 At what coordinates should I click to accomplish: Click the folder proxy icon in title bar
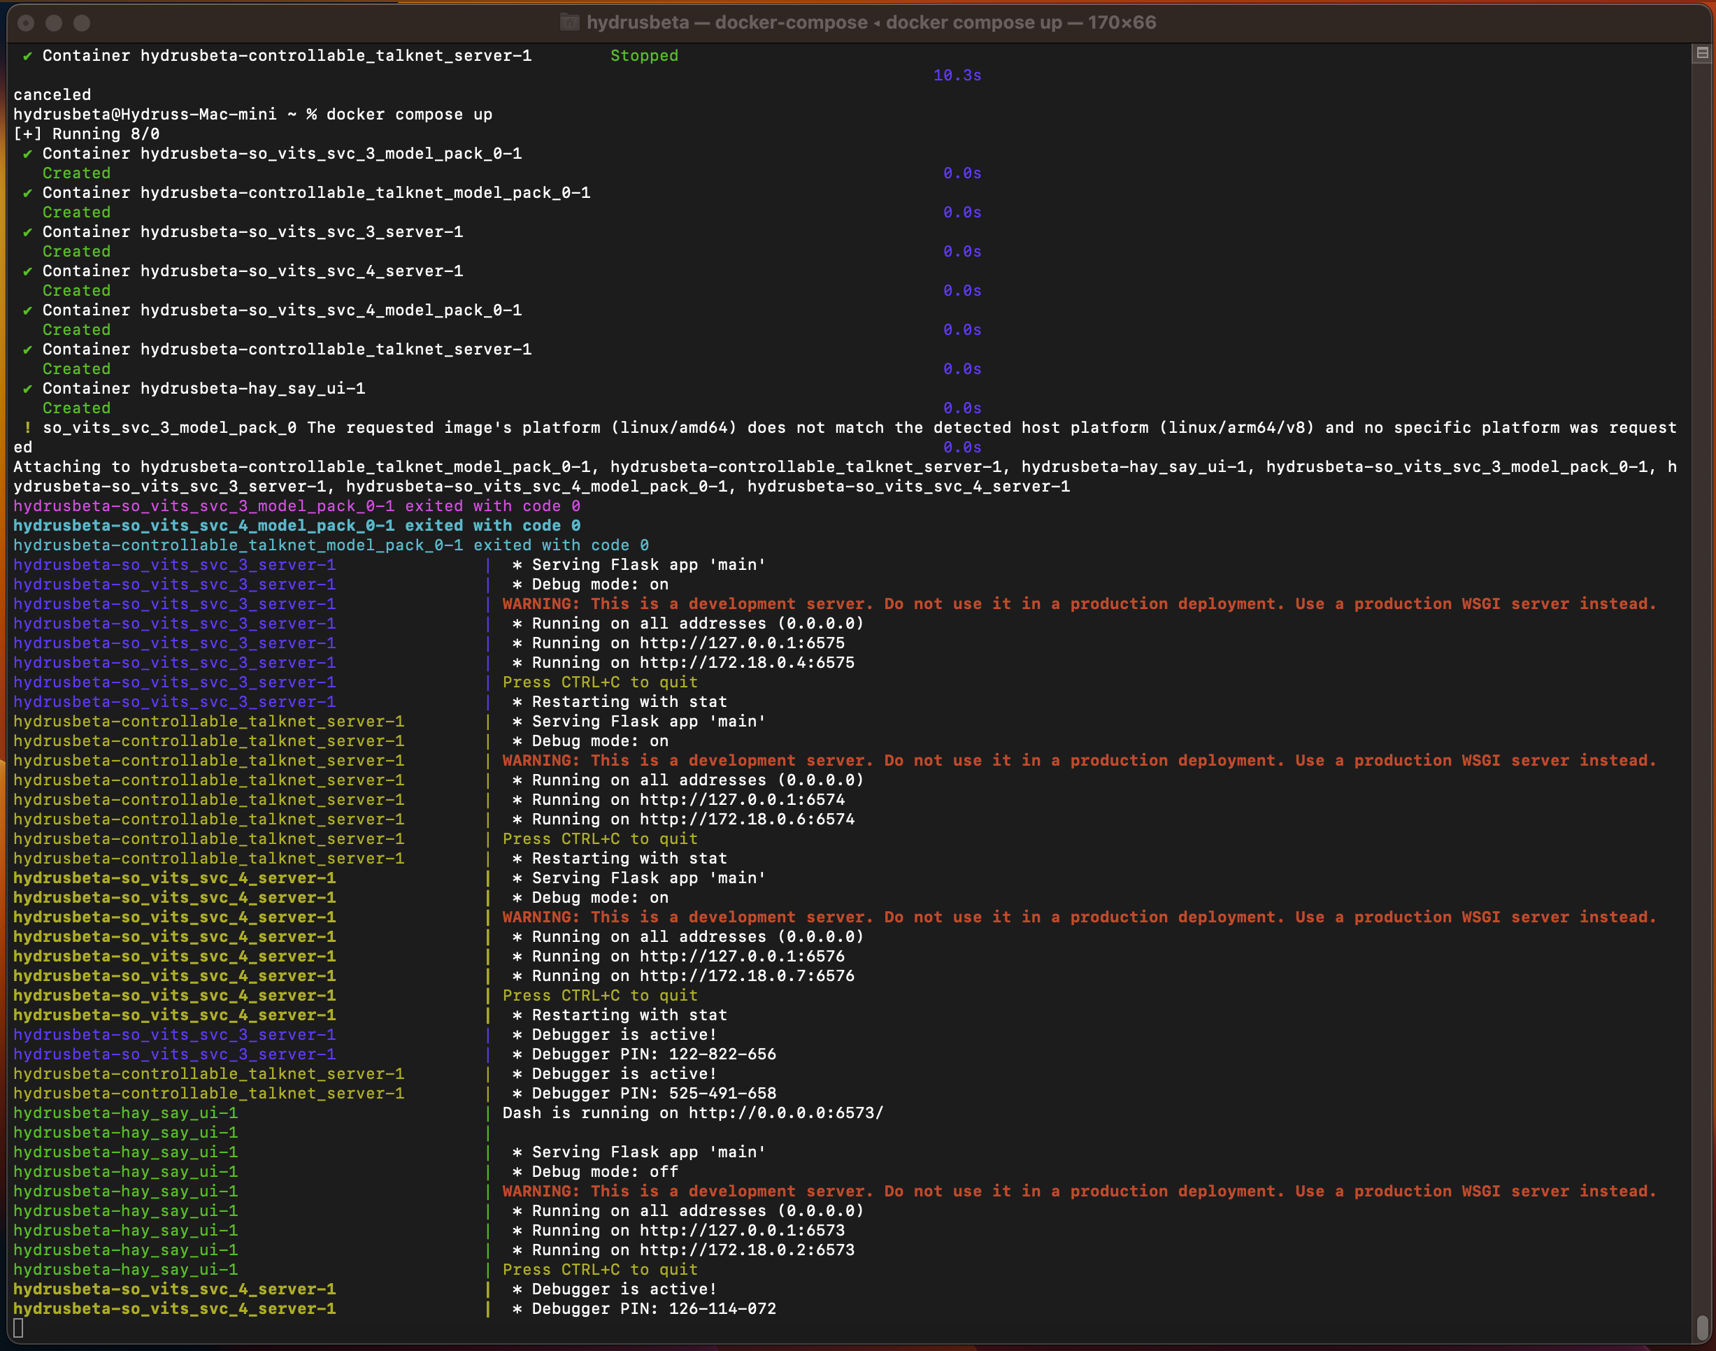pyautogui.click(x=569, y=22)
